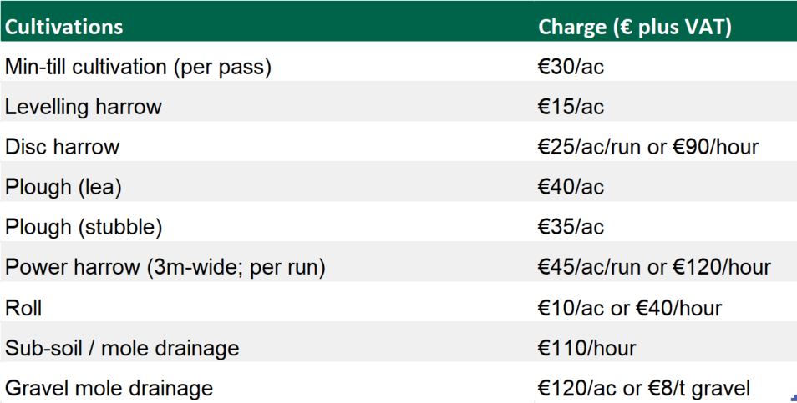Select the €15/ac charge cell
797x403 pixels.
click(x=571, y=107)
